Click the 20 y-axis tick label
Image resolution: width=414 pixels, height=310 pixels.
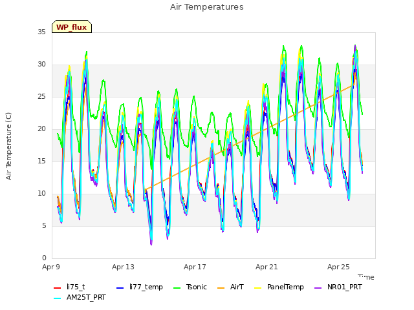click(x=41, y=129)
